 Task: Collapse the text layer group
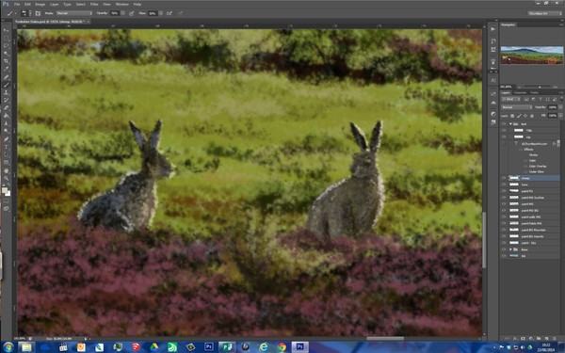pos(510,124)
